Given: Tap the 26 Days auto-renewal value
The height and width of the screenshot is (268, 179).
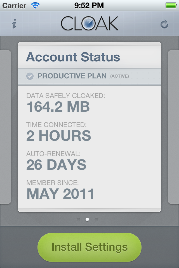Looking at the screenshot, I should pyautogui.click(x=56, y=165).
